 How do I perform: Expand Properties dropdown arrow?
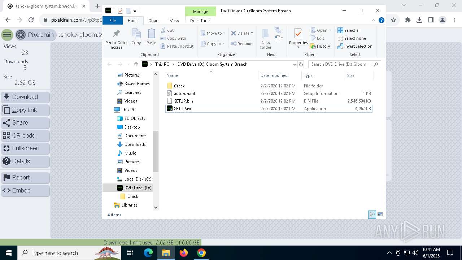(x=298, y=47)
